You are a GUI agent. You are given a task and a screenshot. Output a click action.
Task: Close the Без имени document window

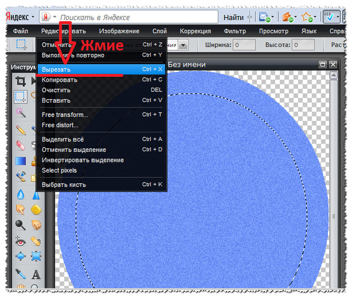[x=333, y=65]
